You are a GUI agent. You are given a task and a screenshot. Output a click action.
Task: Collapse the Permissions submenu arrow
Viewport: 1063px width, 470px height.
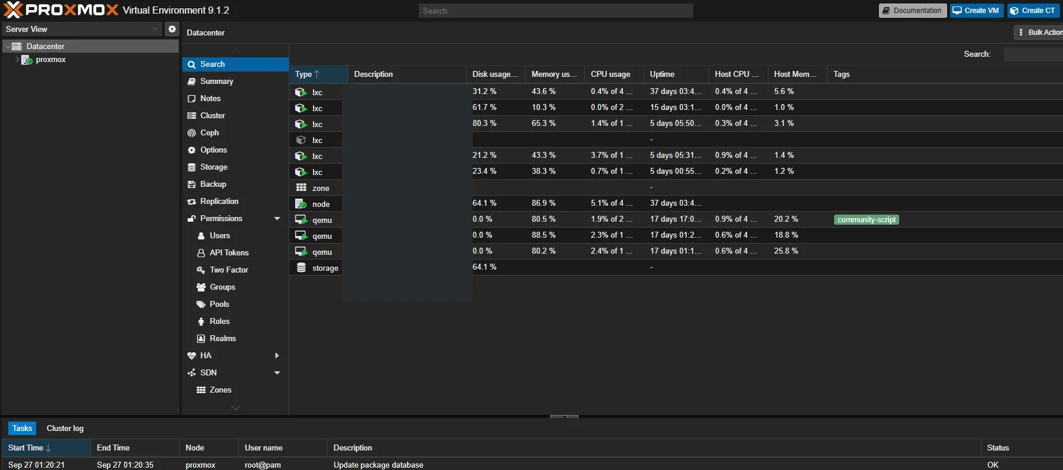[x=277, y=219]
